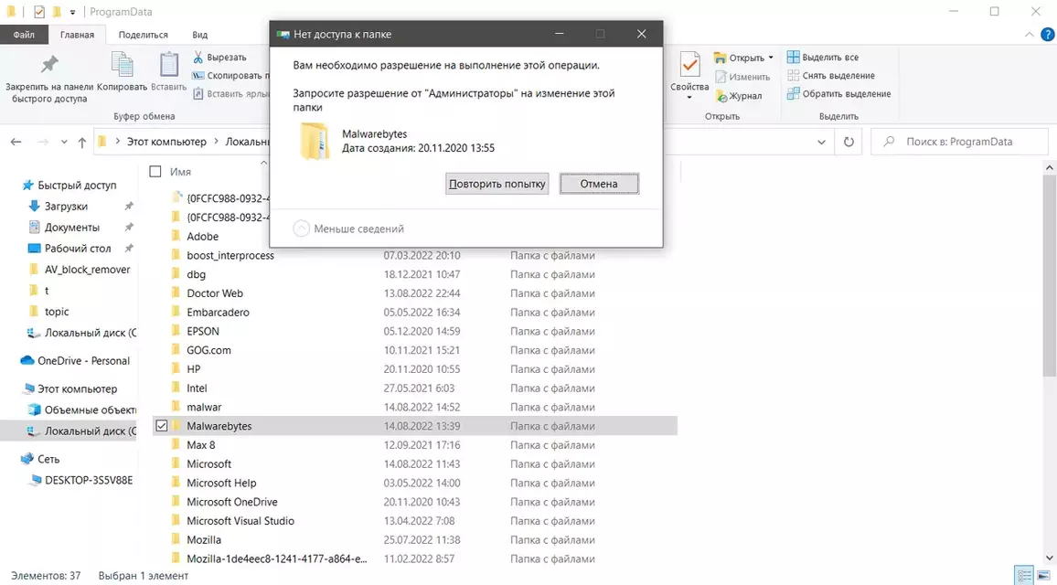Viewport: 1057px width, 585px height.
Task: Click the Back navigation arrow
Action: point(16,142)
